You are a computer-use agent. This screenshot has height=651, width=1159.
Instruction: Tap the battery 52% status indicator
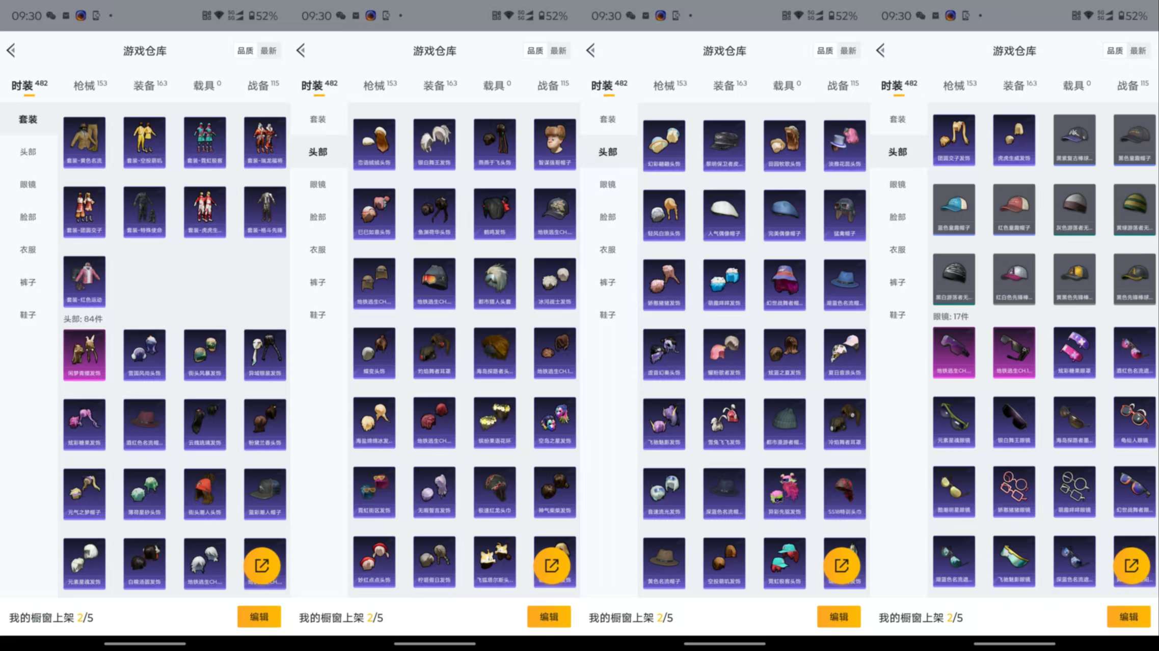263,16
